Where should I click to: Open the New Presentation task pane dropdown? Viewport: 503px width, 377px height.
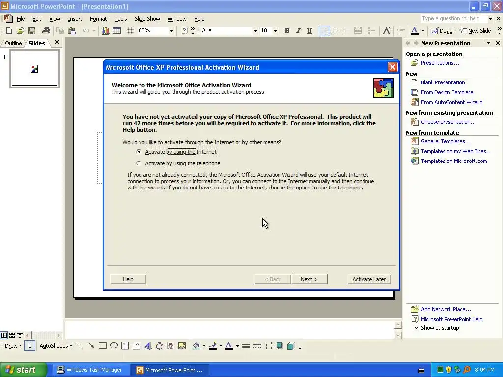pos(488,43)
